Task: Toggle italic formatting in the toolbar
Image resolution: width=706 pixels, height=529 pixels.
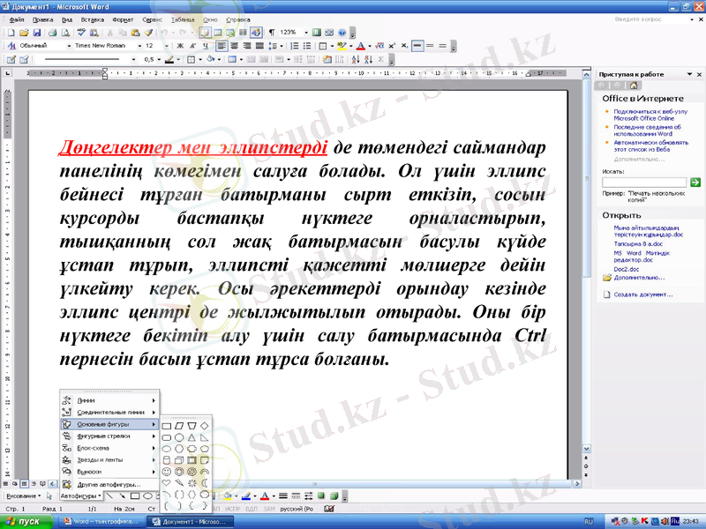Action: 192,43
